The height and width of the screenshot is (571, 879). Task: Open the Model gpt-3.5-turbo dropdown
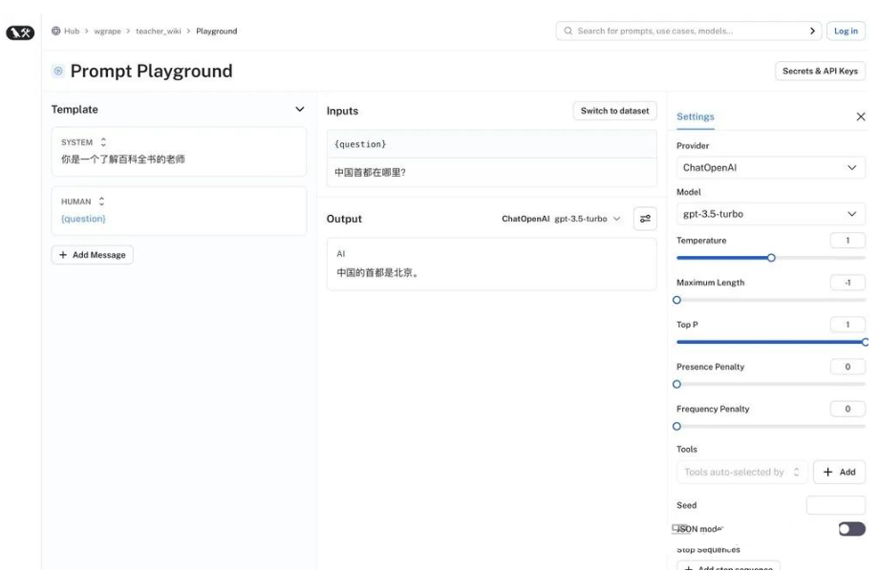[x=771, y=214]
